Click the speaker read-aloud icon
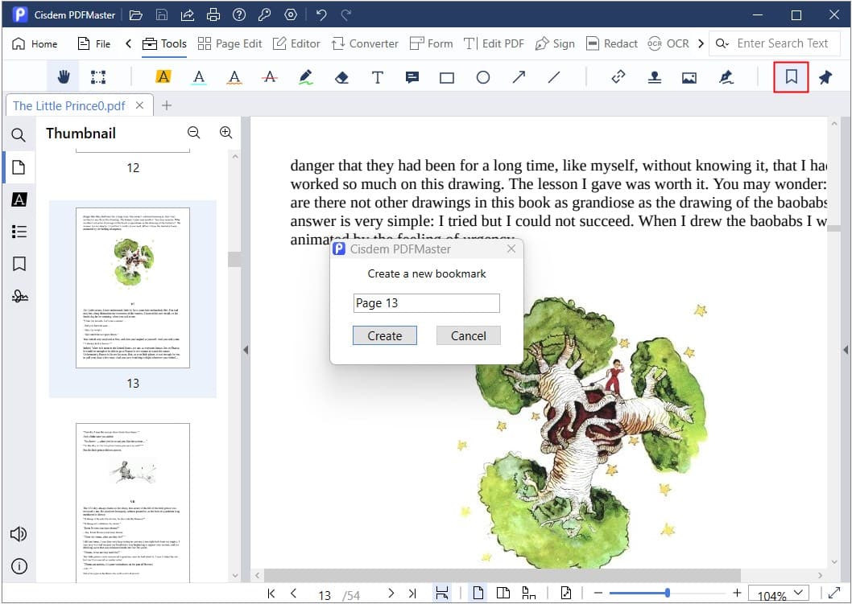This screenshot has width=852, height=604. click(x=19, y=534)
